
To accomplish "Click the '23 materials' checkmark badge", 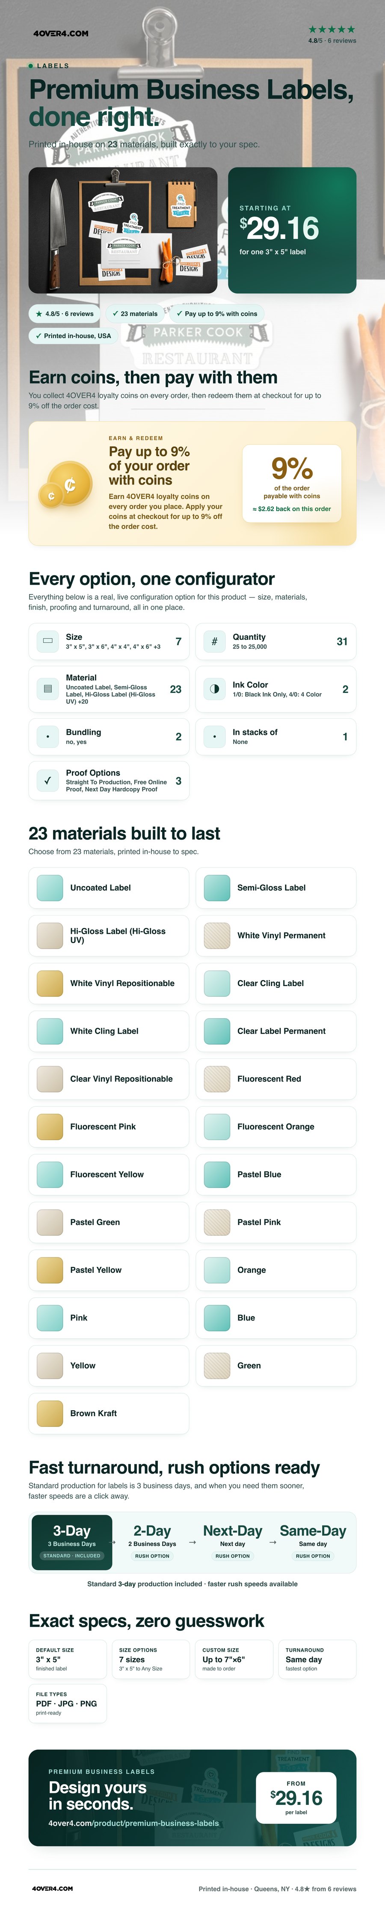I will [x=135, y=314].
